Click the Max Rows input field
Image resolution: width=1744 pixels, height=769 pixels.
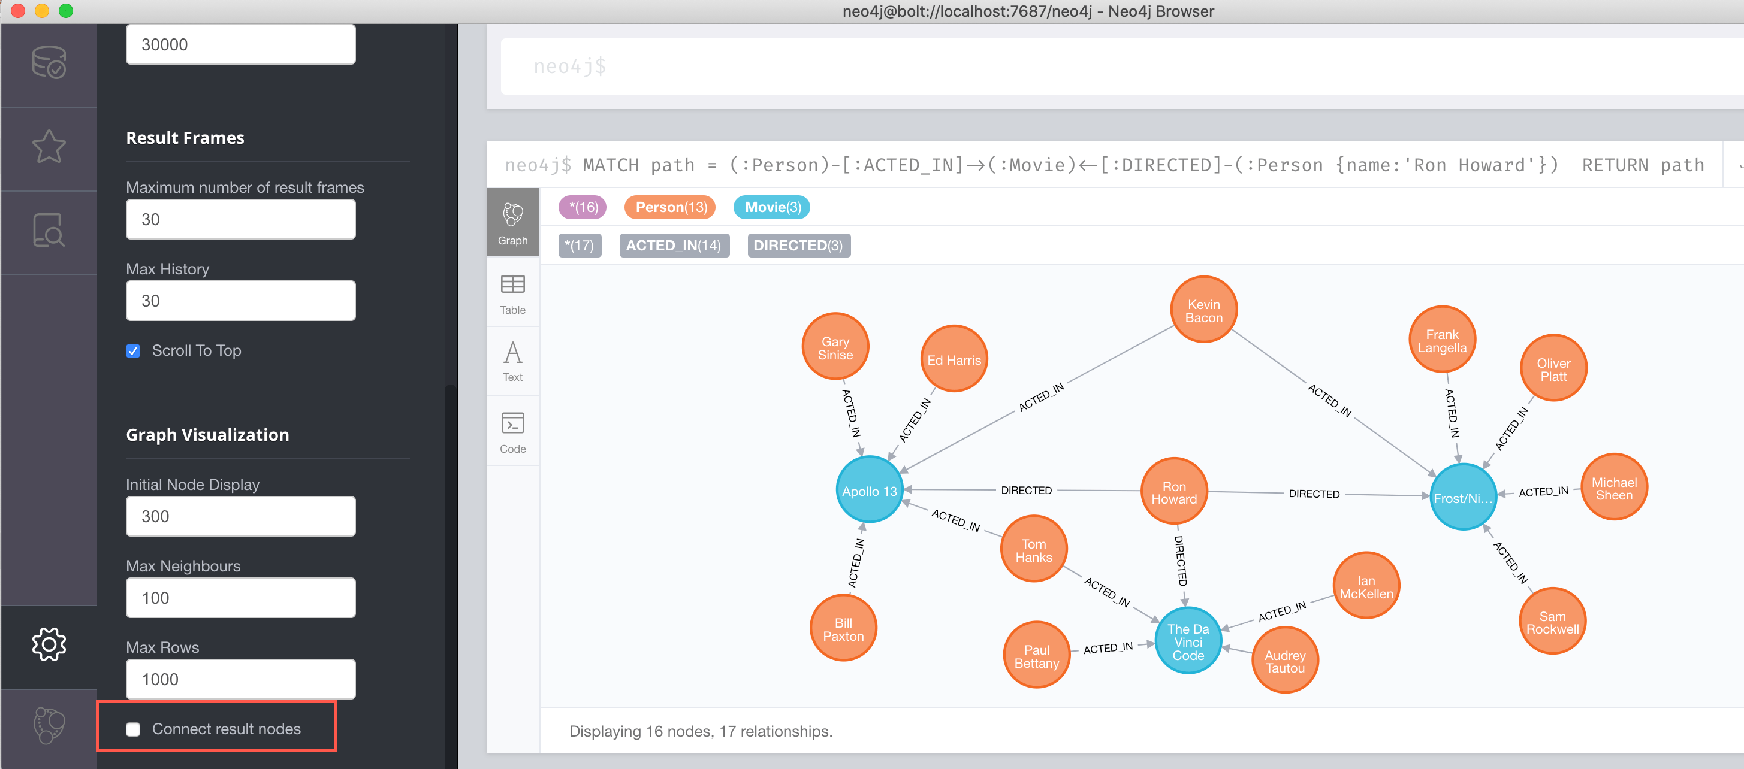click(x=240, y=679)
